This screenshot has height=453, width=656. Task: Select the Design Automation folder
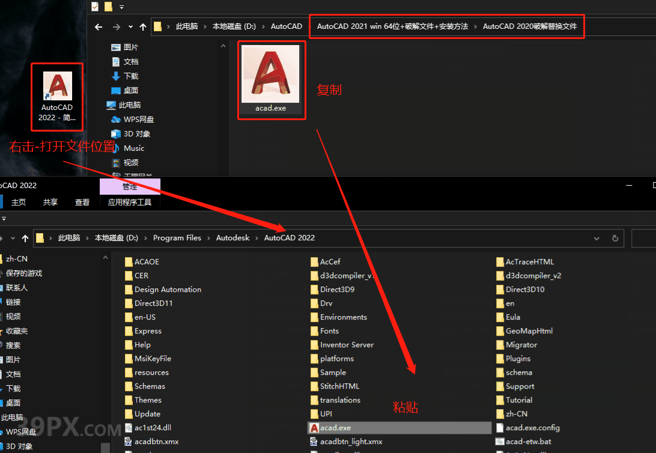[x=163, y=290]
